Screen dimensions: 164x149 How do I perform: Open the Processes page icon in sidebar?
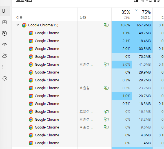(5, 11)
